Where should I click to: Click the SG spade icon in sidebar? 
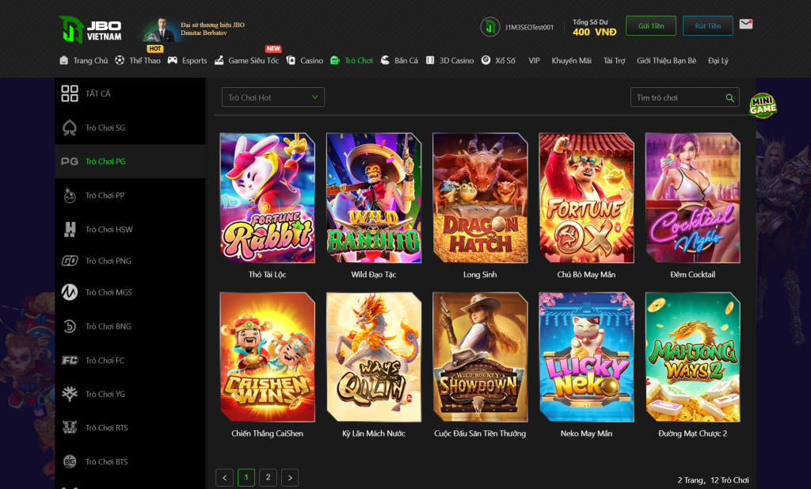click(x=70, y=128)
